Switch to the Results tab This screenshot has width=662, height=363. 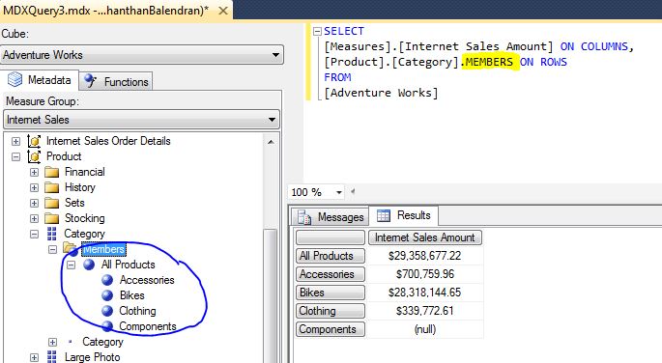pos(404,215)
